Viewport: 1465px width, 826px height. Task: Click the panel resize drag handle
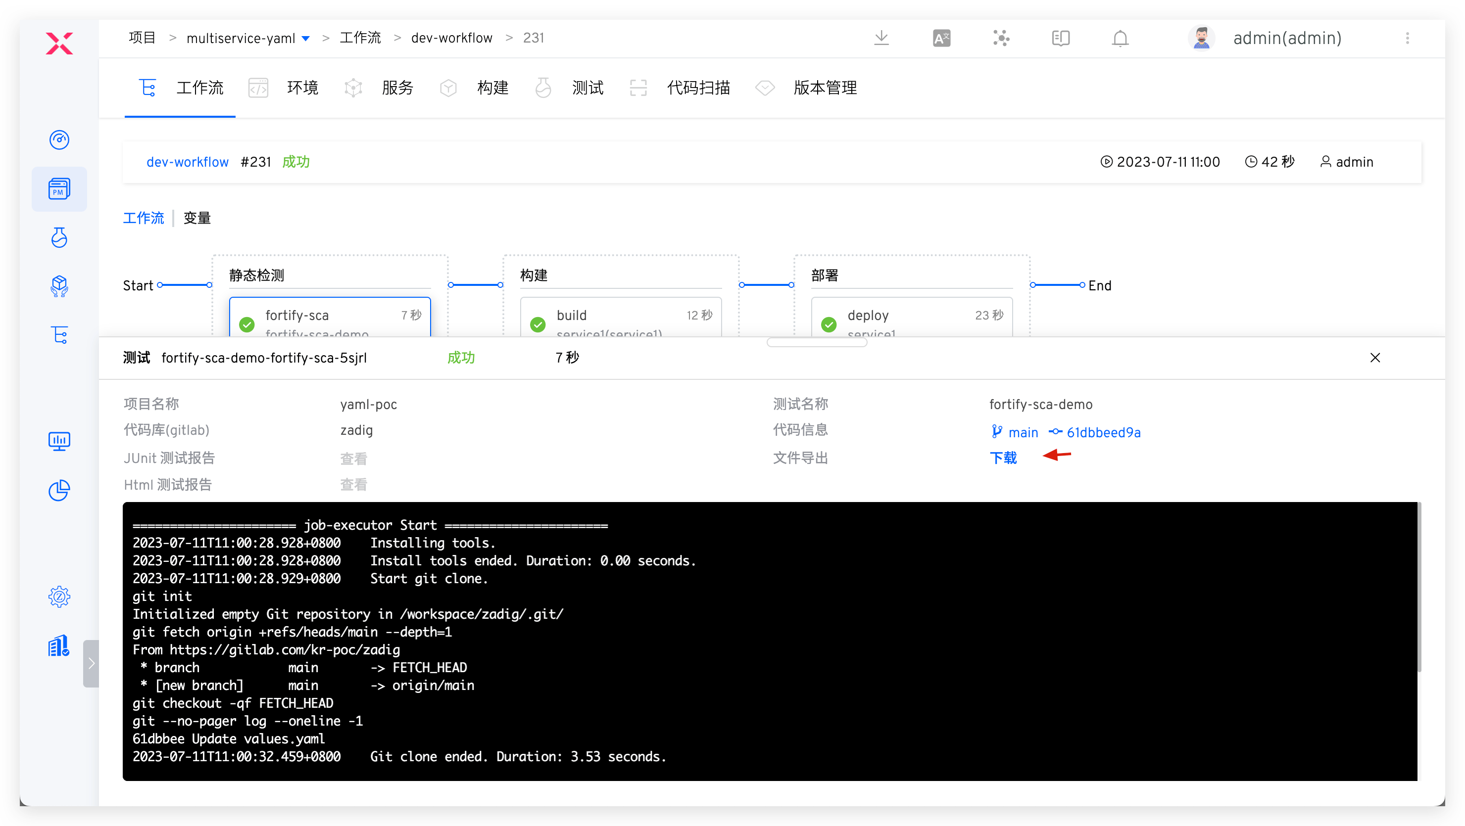pos(817,342)
